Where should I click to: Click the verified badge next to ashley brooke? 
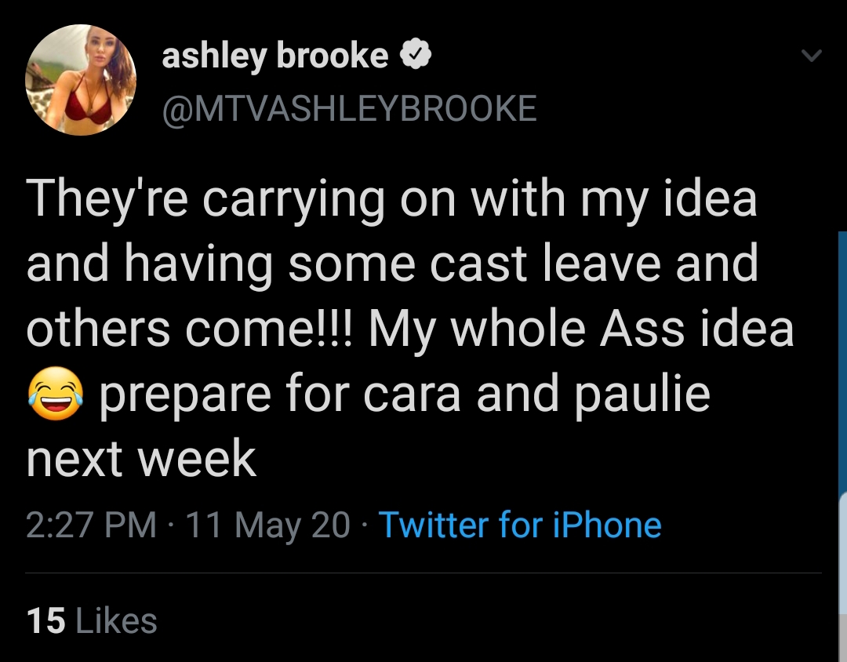click(x=415, y=55)
